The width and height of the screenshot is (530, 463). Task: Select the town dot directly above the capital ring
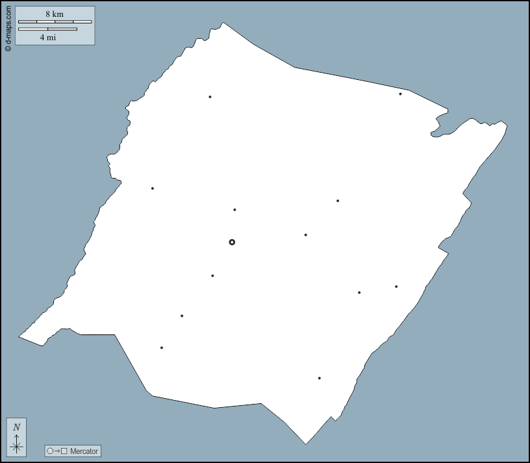(234, 210)
